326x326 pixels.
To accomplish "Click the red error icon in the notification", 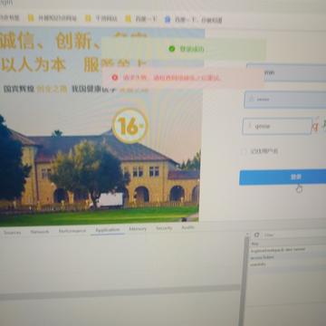I will (x=115, y=78).
